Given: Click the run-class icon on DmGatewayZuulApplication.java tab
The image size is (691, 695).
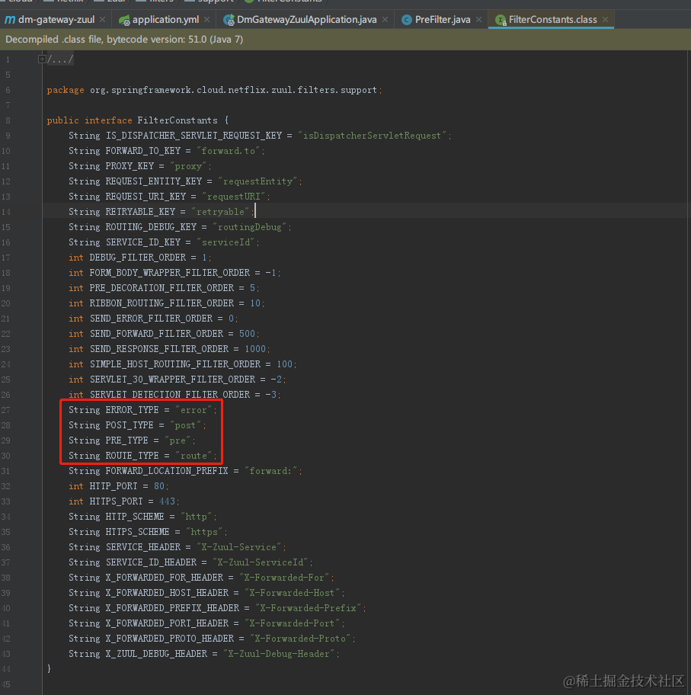Looking at the screenshot, I should [x=229, y=20].
